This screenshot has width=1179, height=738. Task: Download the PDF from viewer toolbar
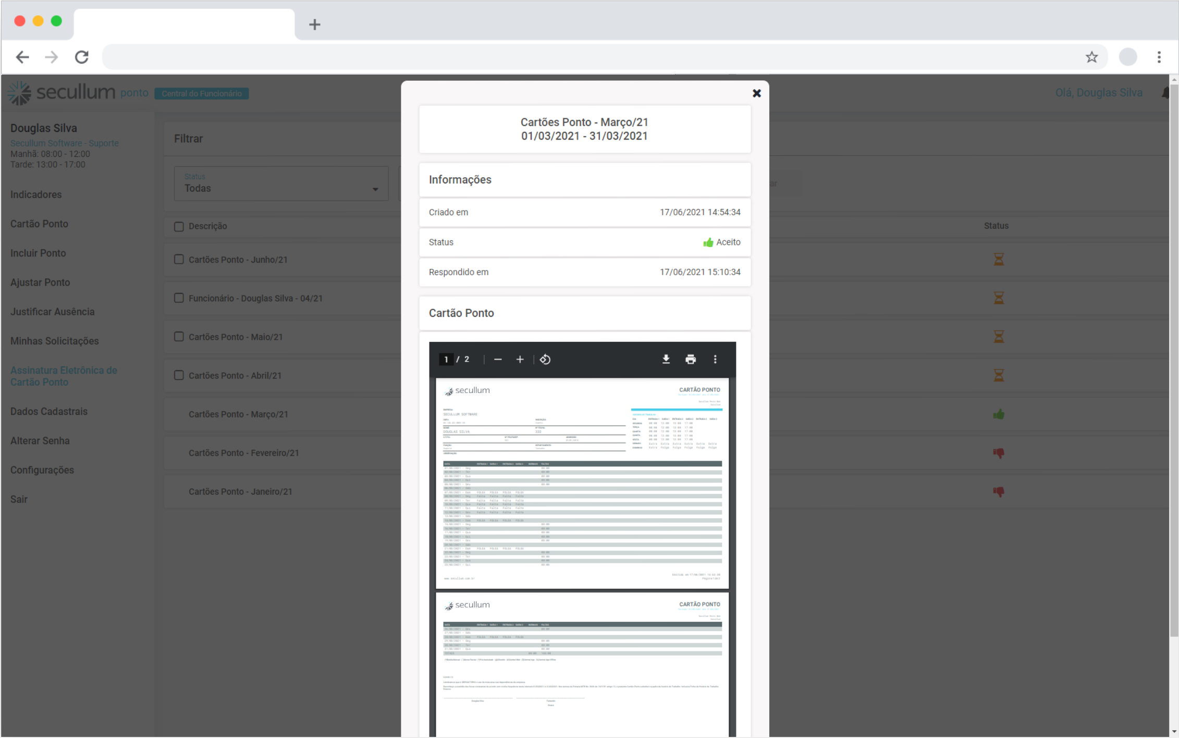click(x=666, y=359)
